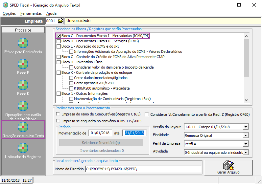This screenshot has height=184, width=262.
Task: Click the blocks list scroll down arrow
Action: [x=246, y=100]
